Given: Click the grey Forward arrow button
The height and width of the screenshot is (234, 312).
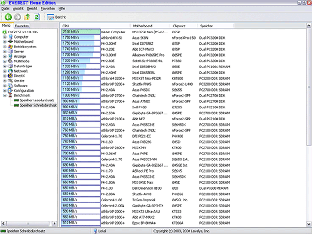Looking at the screenshot, I should tap(18, 17).
